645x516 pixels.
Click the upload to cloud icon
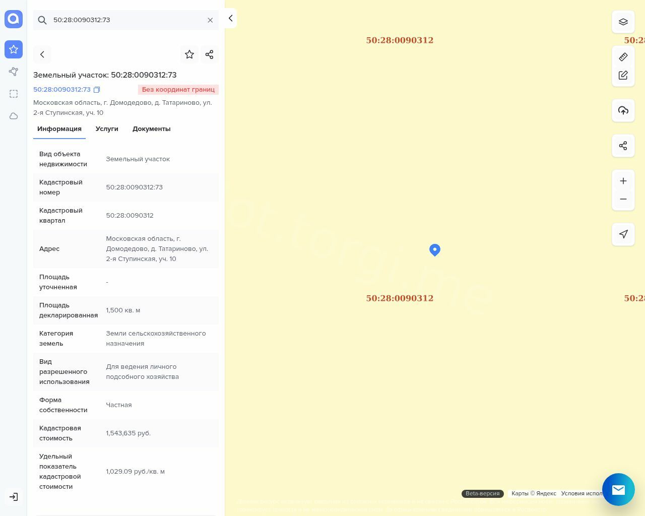click(623, 110)
